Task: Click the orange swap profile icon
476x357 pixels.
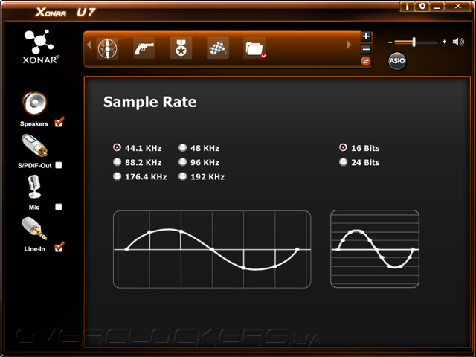Action: (366, 61)
